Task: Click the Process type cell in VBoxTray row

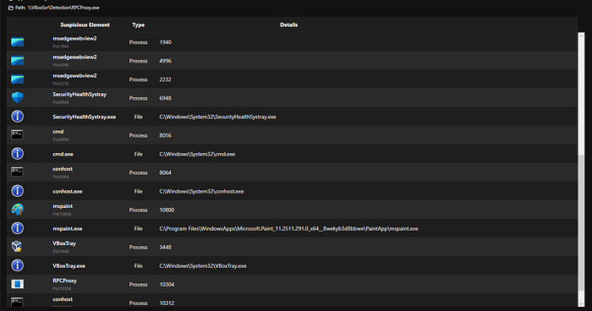Action: (138, 248)
